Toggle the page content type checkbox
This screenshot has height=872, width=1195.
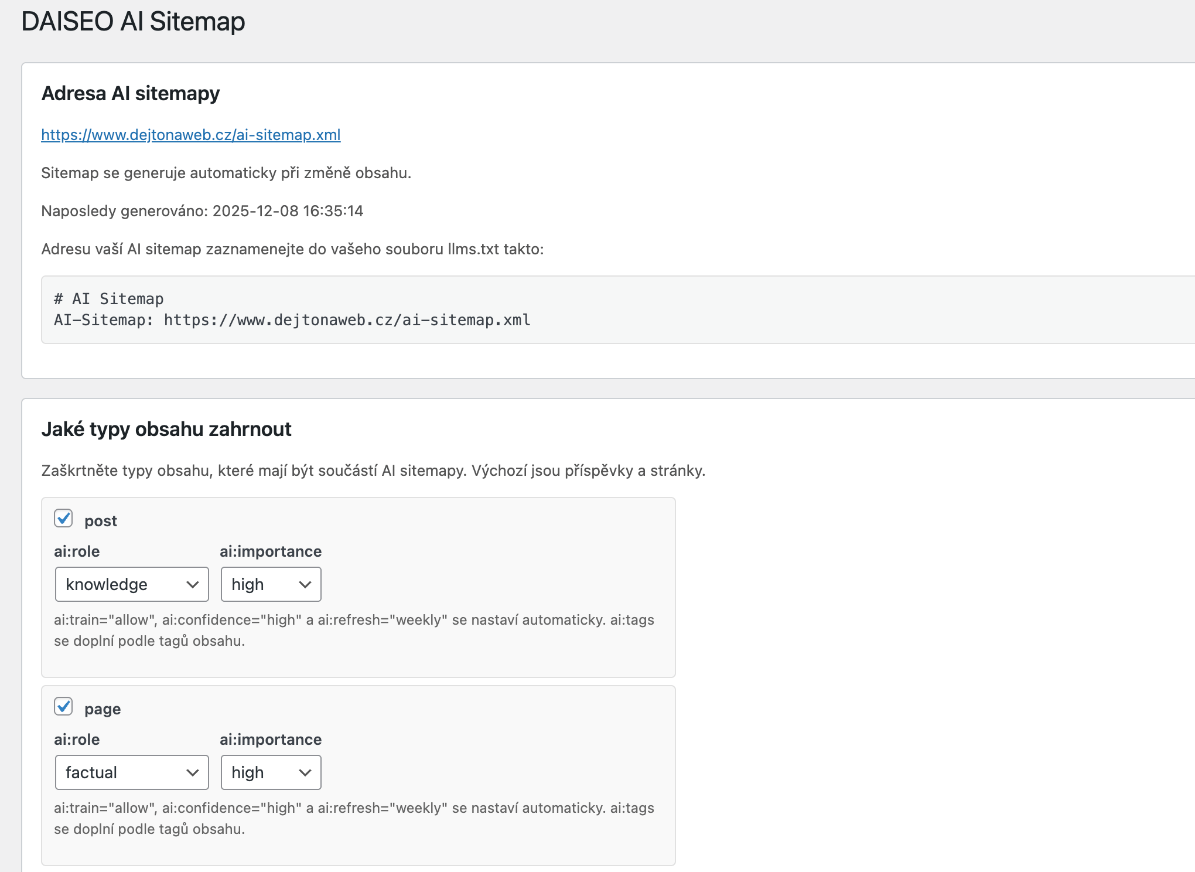click(63, 707)
